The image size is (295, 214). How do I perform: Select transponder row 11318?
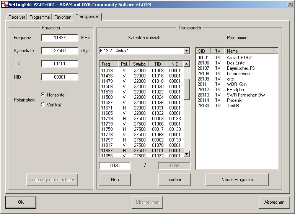(x=141, y=71)
